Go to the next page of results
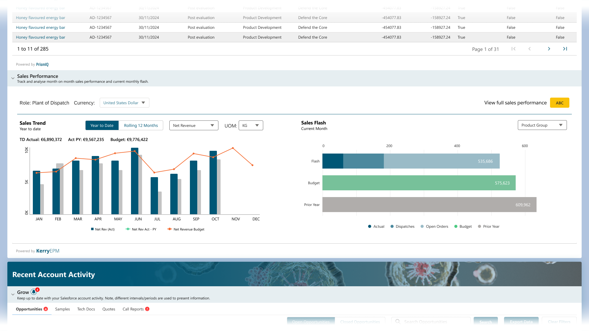589x331 pixels. click(x=549, y=49)
